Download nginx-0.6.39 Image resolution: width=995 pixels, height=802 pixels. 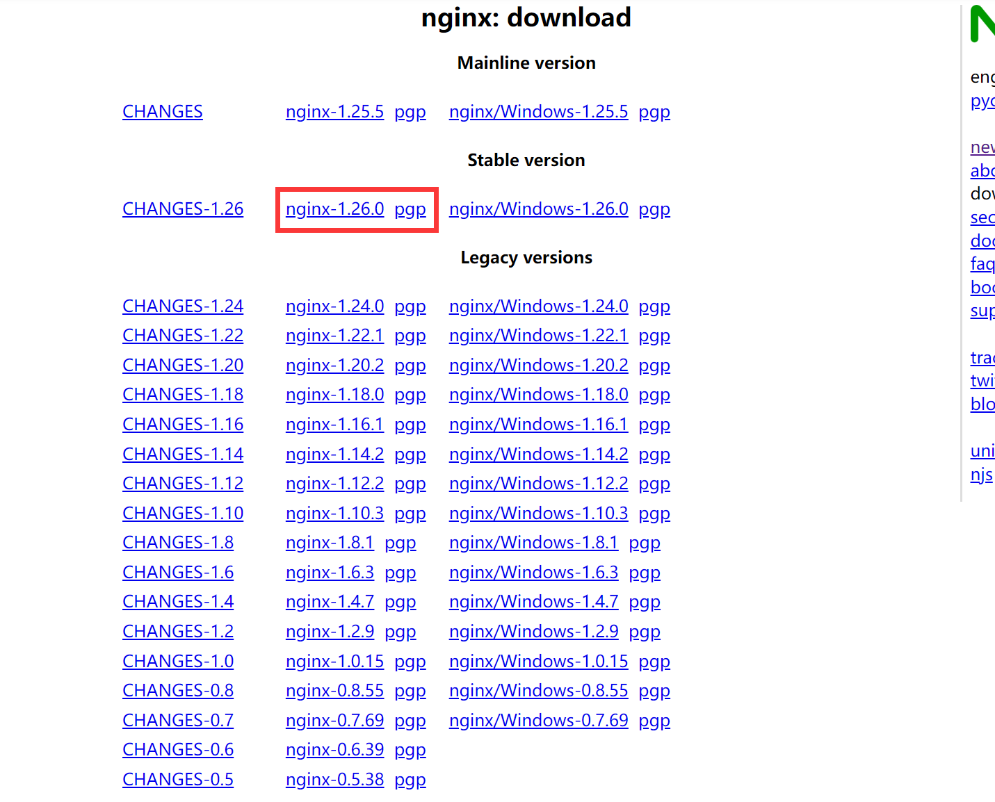[334, 750]
